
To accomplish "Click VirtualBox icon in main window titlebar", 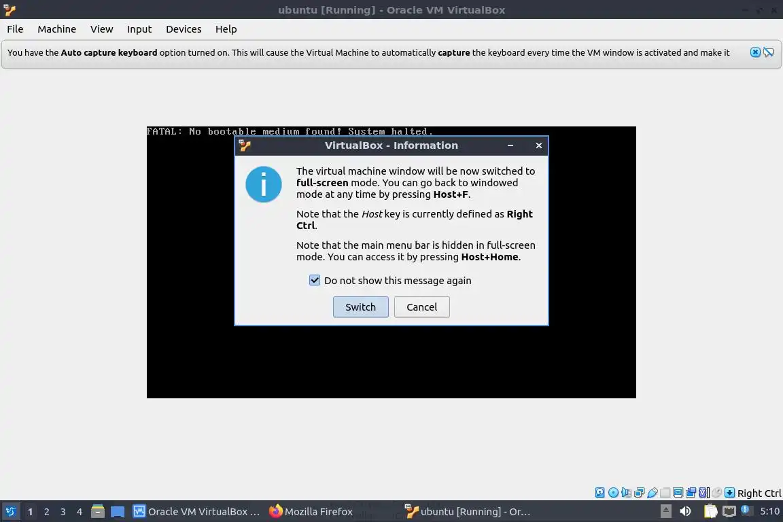I will click(x=10, y=10).
